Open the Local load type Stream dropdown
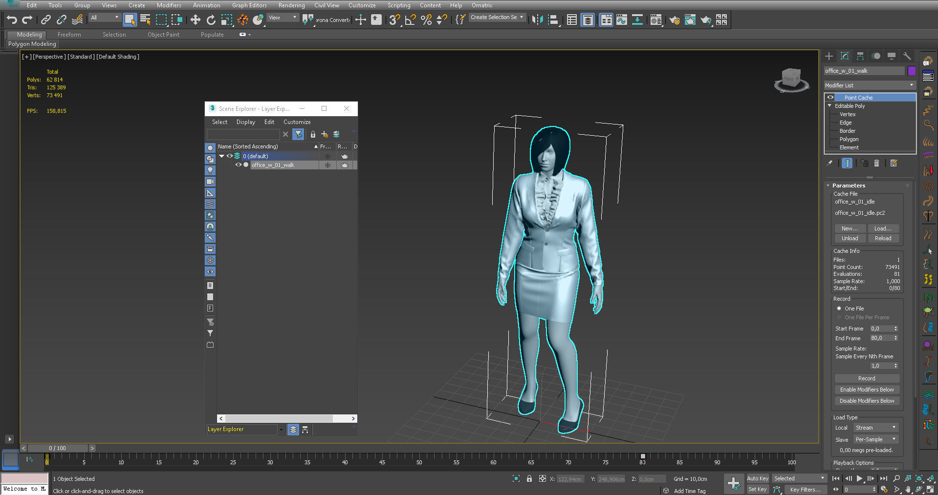Viewport: 938px width, 495px height. click(876, 428)
